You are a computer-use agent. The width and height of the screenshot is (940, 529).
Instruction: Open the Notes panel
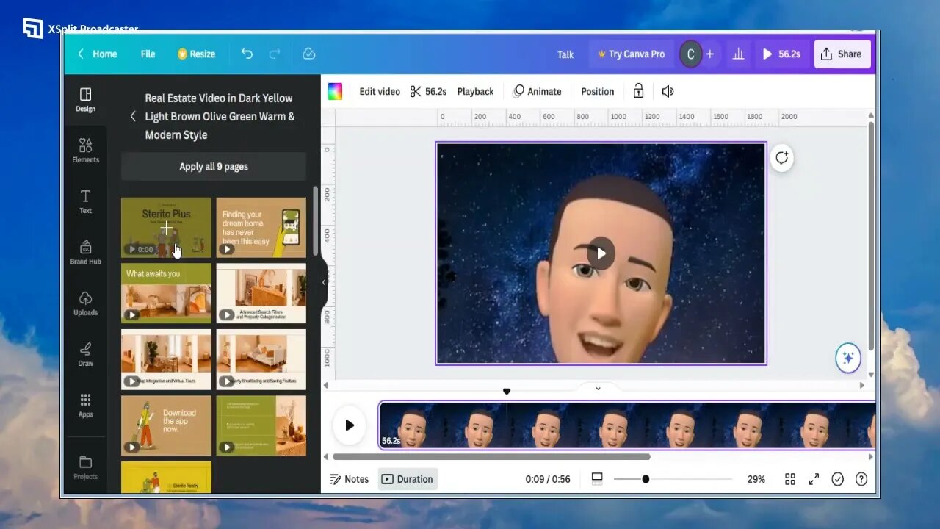(350, 479)
